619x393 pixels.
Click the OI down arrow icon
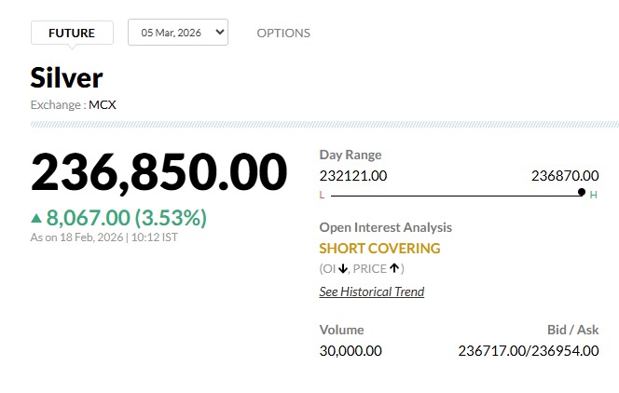pyautogui.click(x=343, y=269)
